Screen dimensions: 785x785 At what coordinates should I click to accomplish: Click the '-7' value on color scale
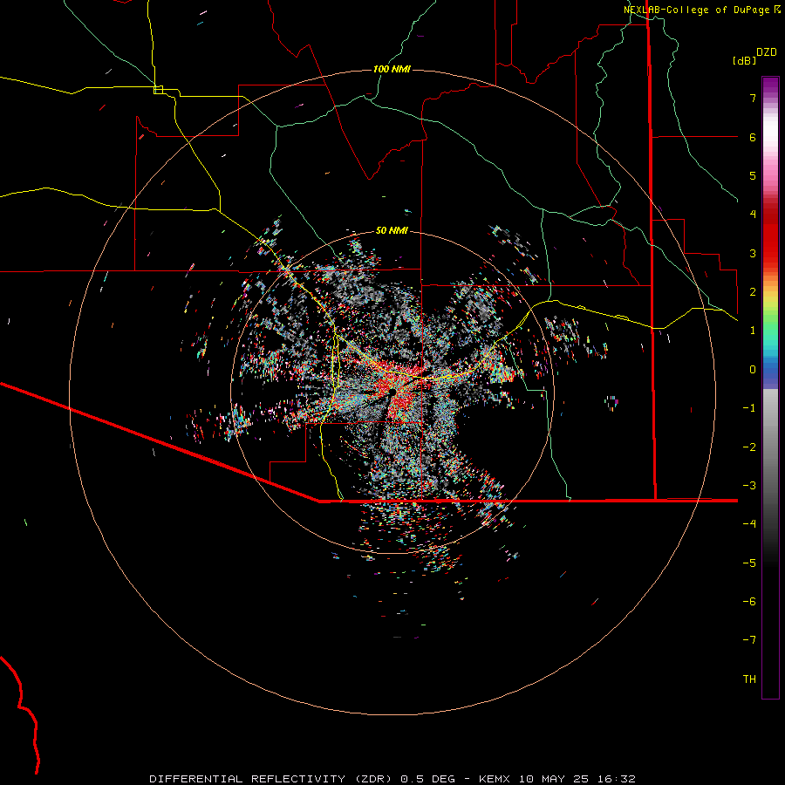point(749,640)
